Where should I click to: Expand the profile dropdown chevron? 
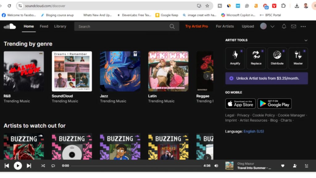click(x=272, y=27)
